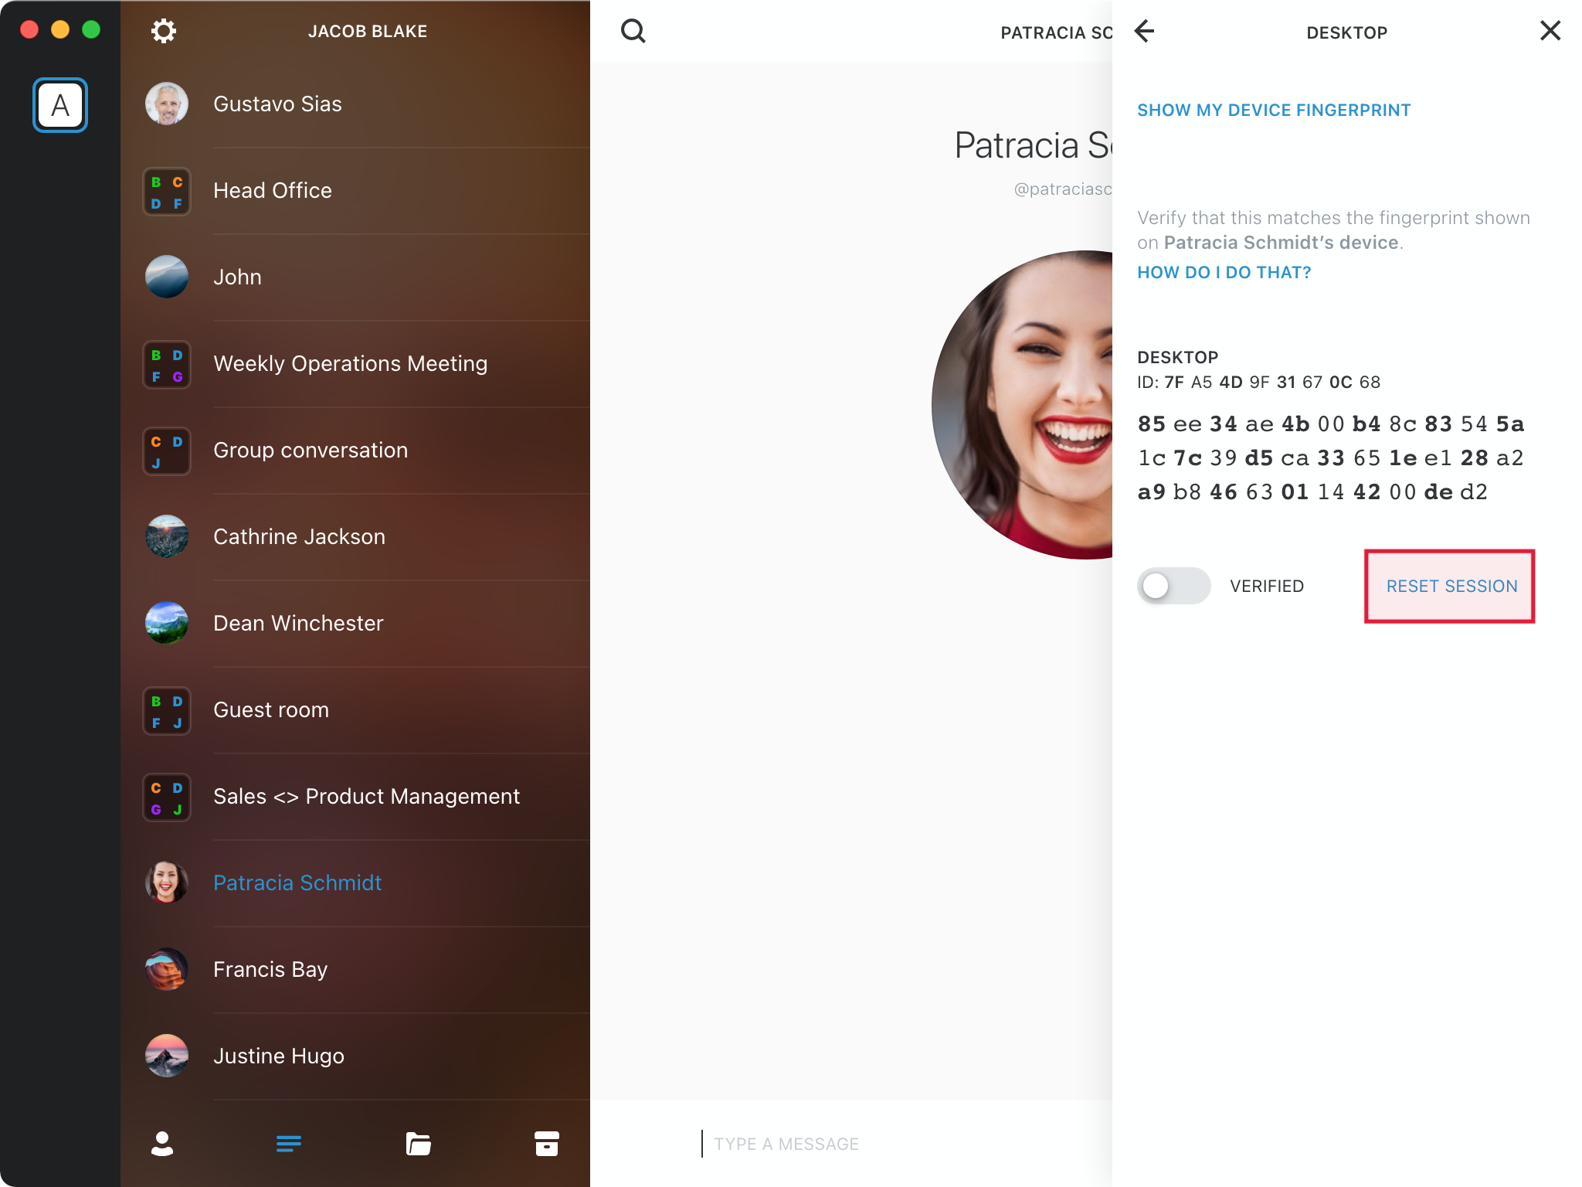The image size is (1582, 1187).
Task: Open the Head Office conversation
Action: click(273, 191)
